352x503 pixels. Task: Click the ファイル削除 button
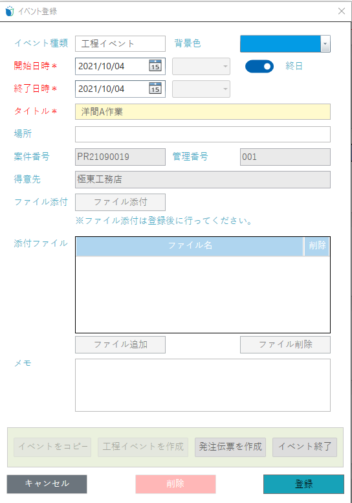click(x=285, y=344)
